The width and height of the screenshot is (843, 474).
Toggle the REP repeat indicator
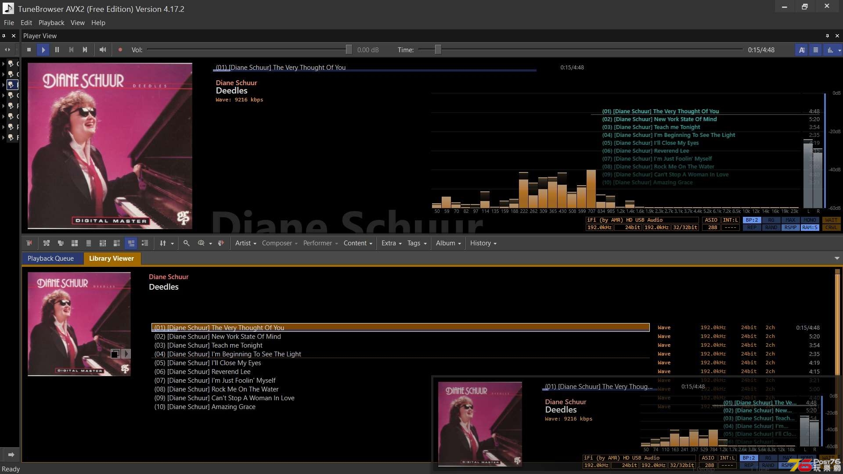pos(752,228)
